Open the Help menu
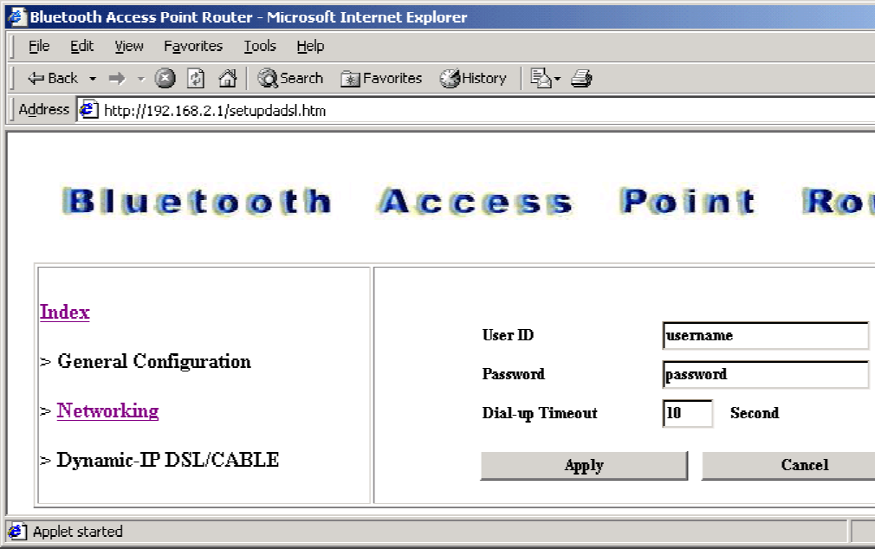This screenshot has height=549, width=875. [310, 46]
